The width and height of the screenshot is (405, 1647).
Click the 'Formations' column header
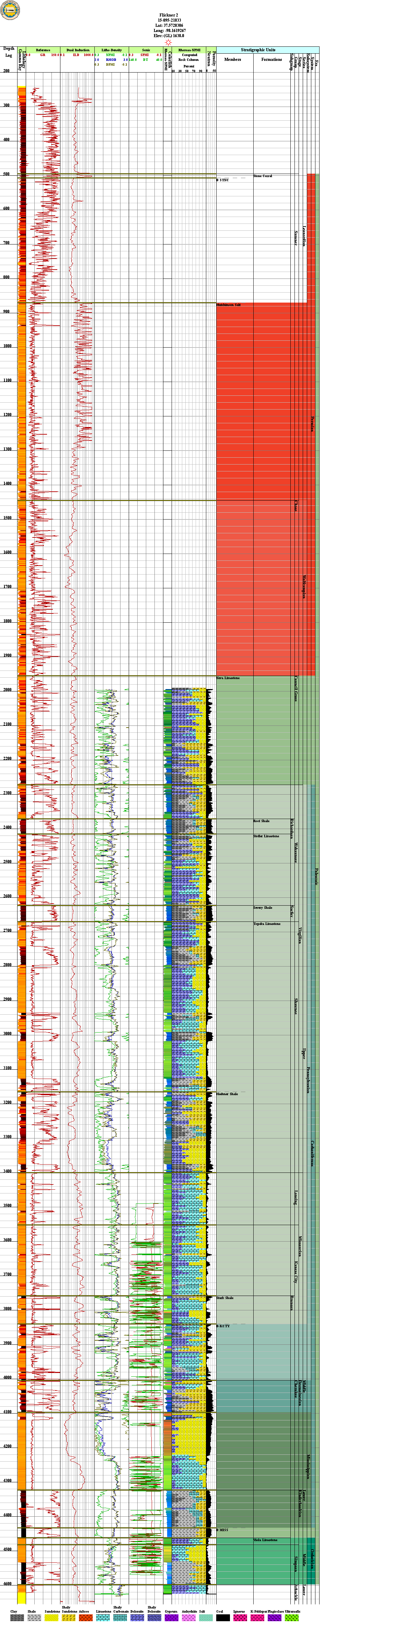pos(272,59)
